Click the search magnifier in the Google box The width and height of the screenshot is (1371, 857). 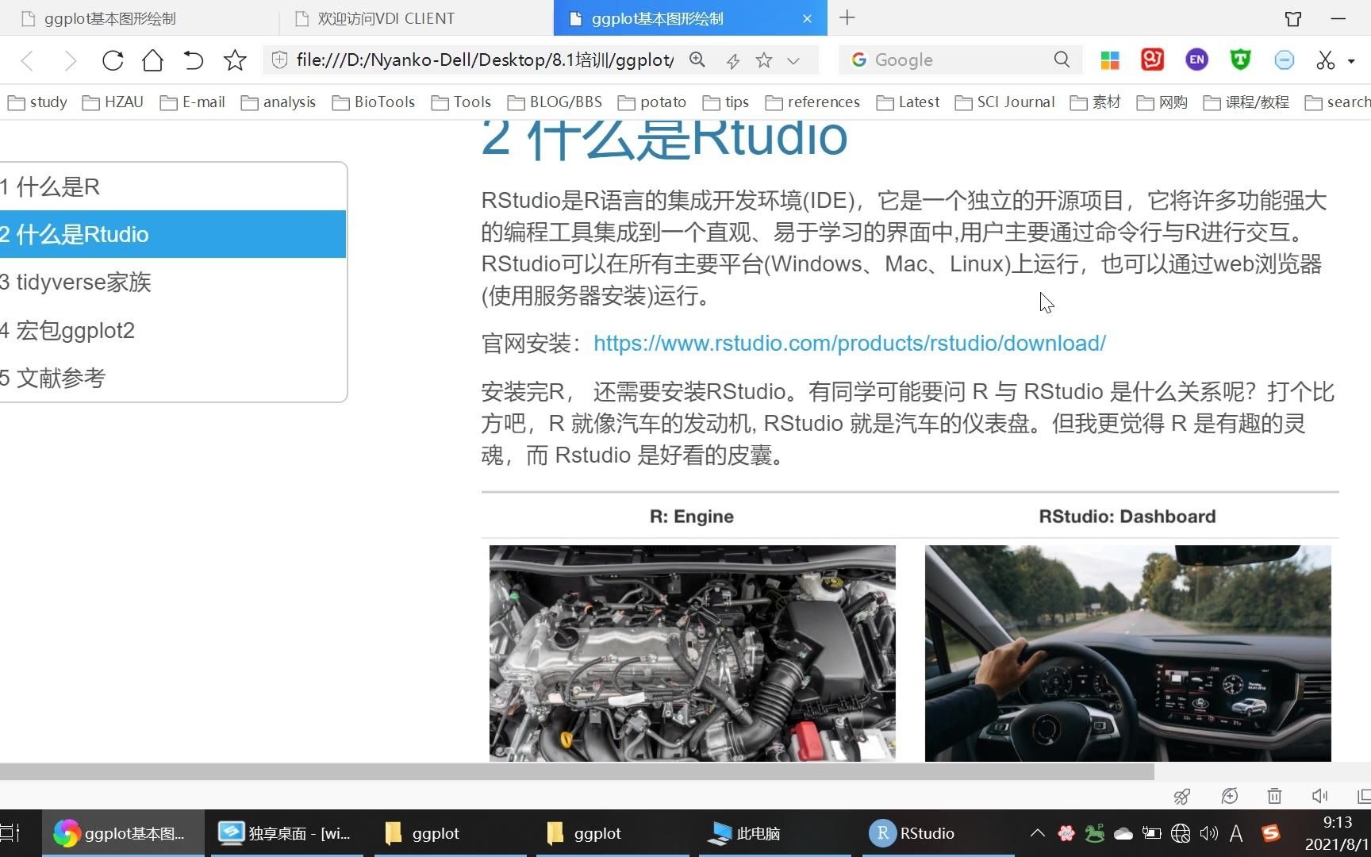pos(1062,60)
